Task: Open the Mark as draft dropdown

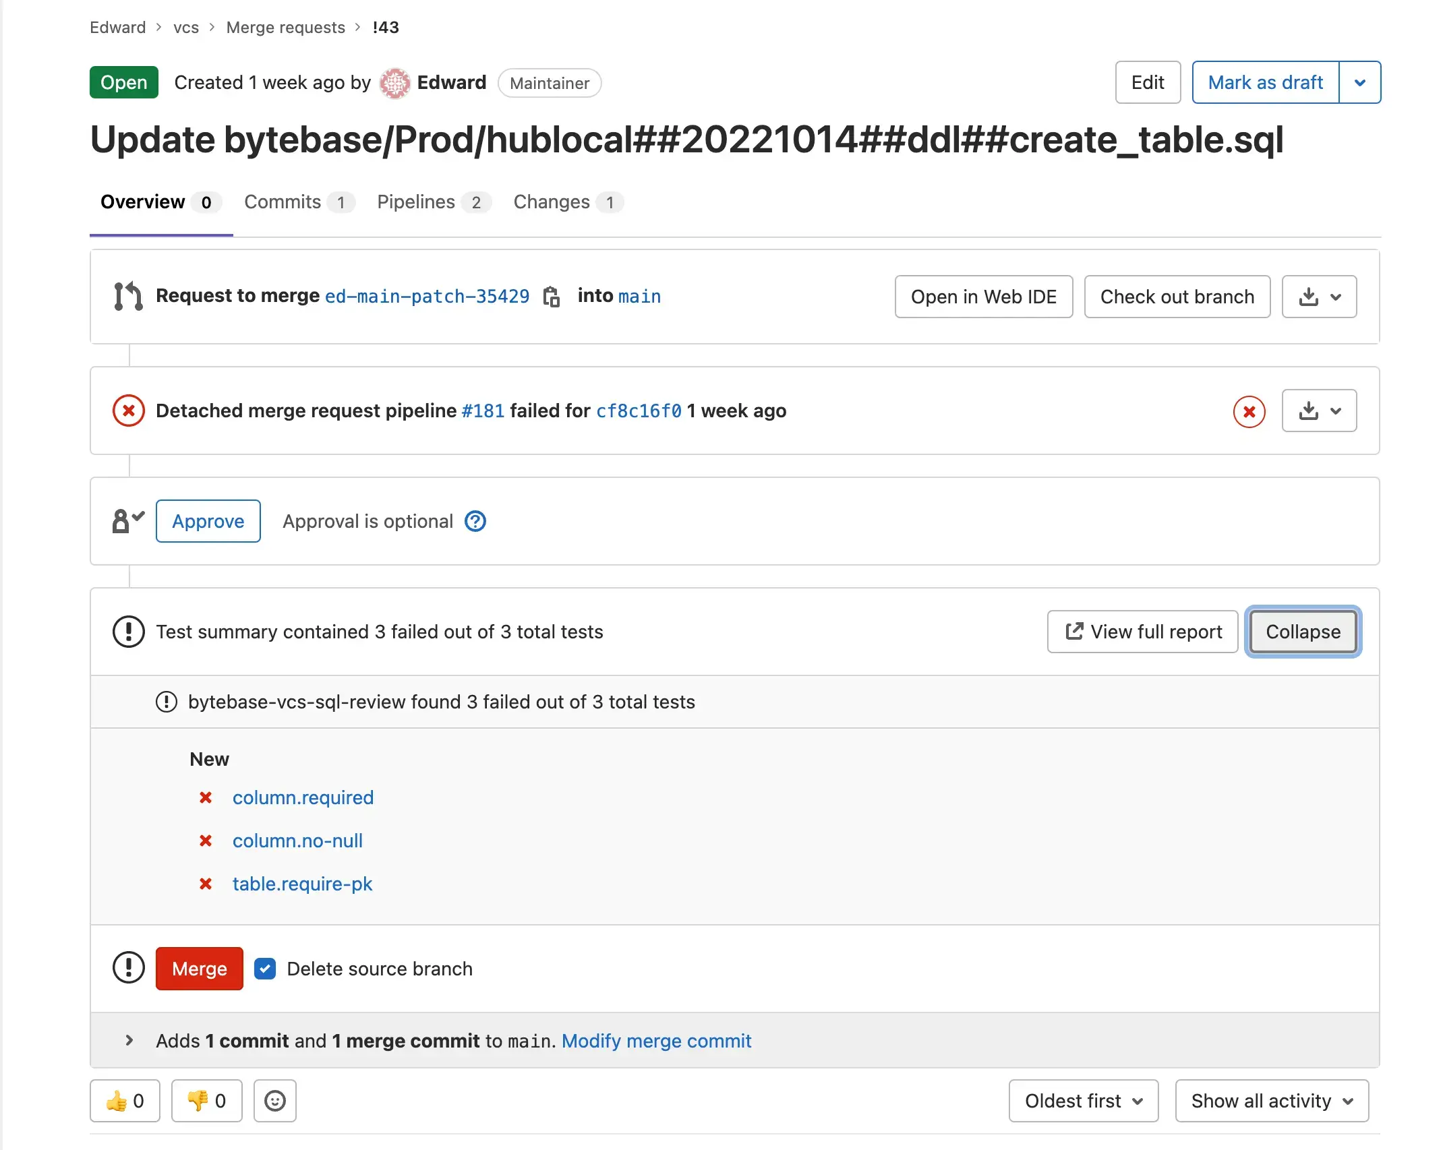Action: (x=1361, y=82)
